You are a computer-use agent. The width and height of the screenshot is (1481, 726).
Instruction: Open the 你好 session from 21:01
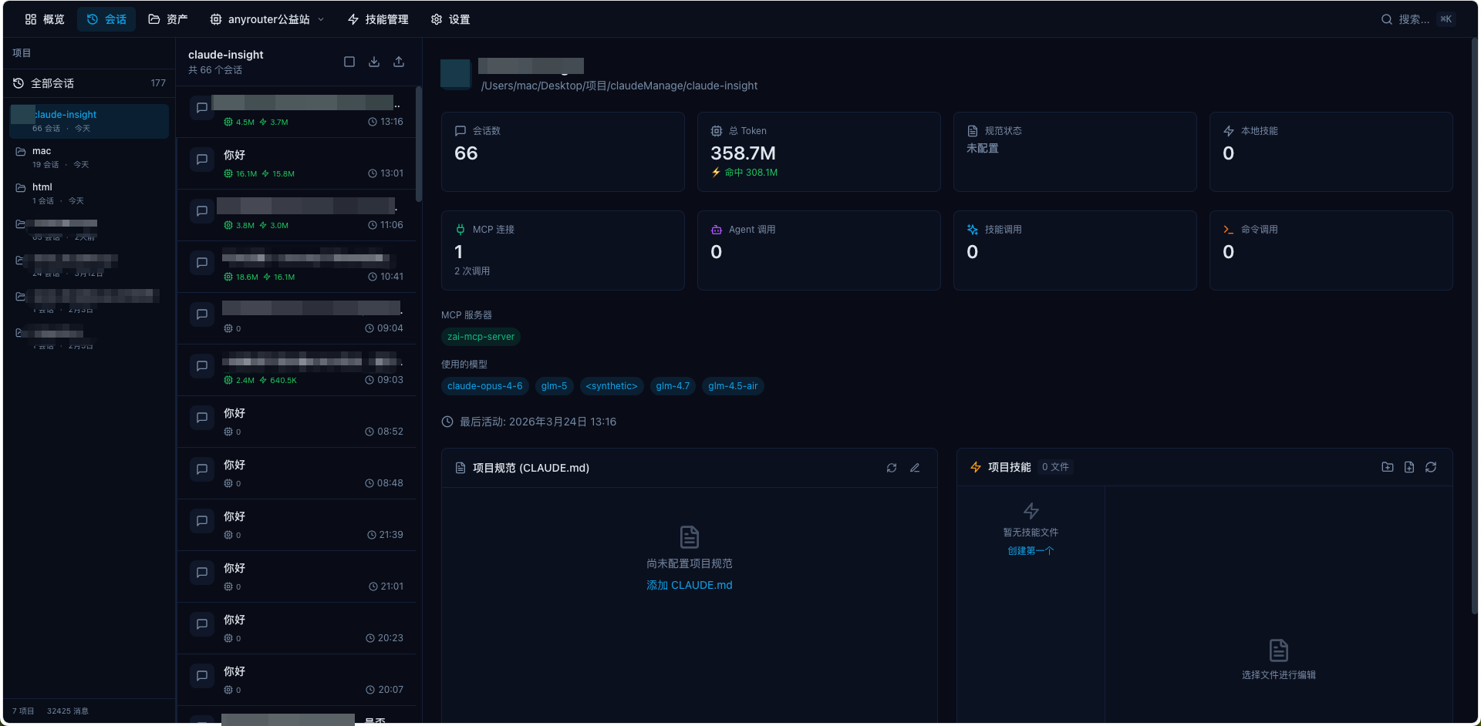coord(296,576)
